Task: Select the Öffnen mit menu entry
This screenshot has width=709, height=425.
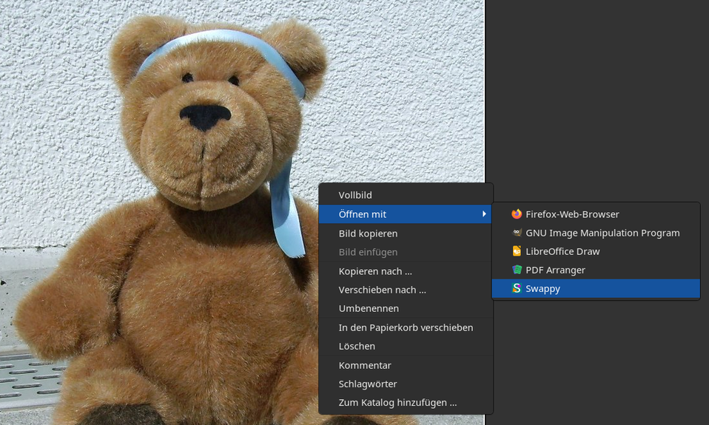Action: (x=405, y=214)
